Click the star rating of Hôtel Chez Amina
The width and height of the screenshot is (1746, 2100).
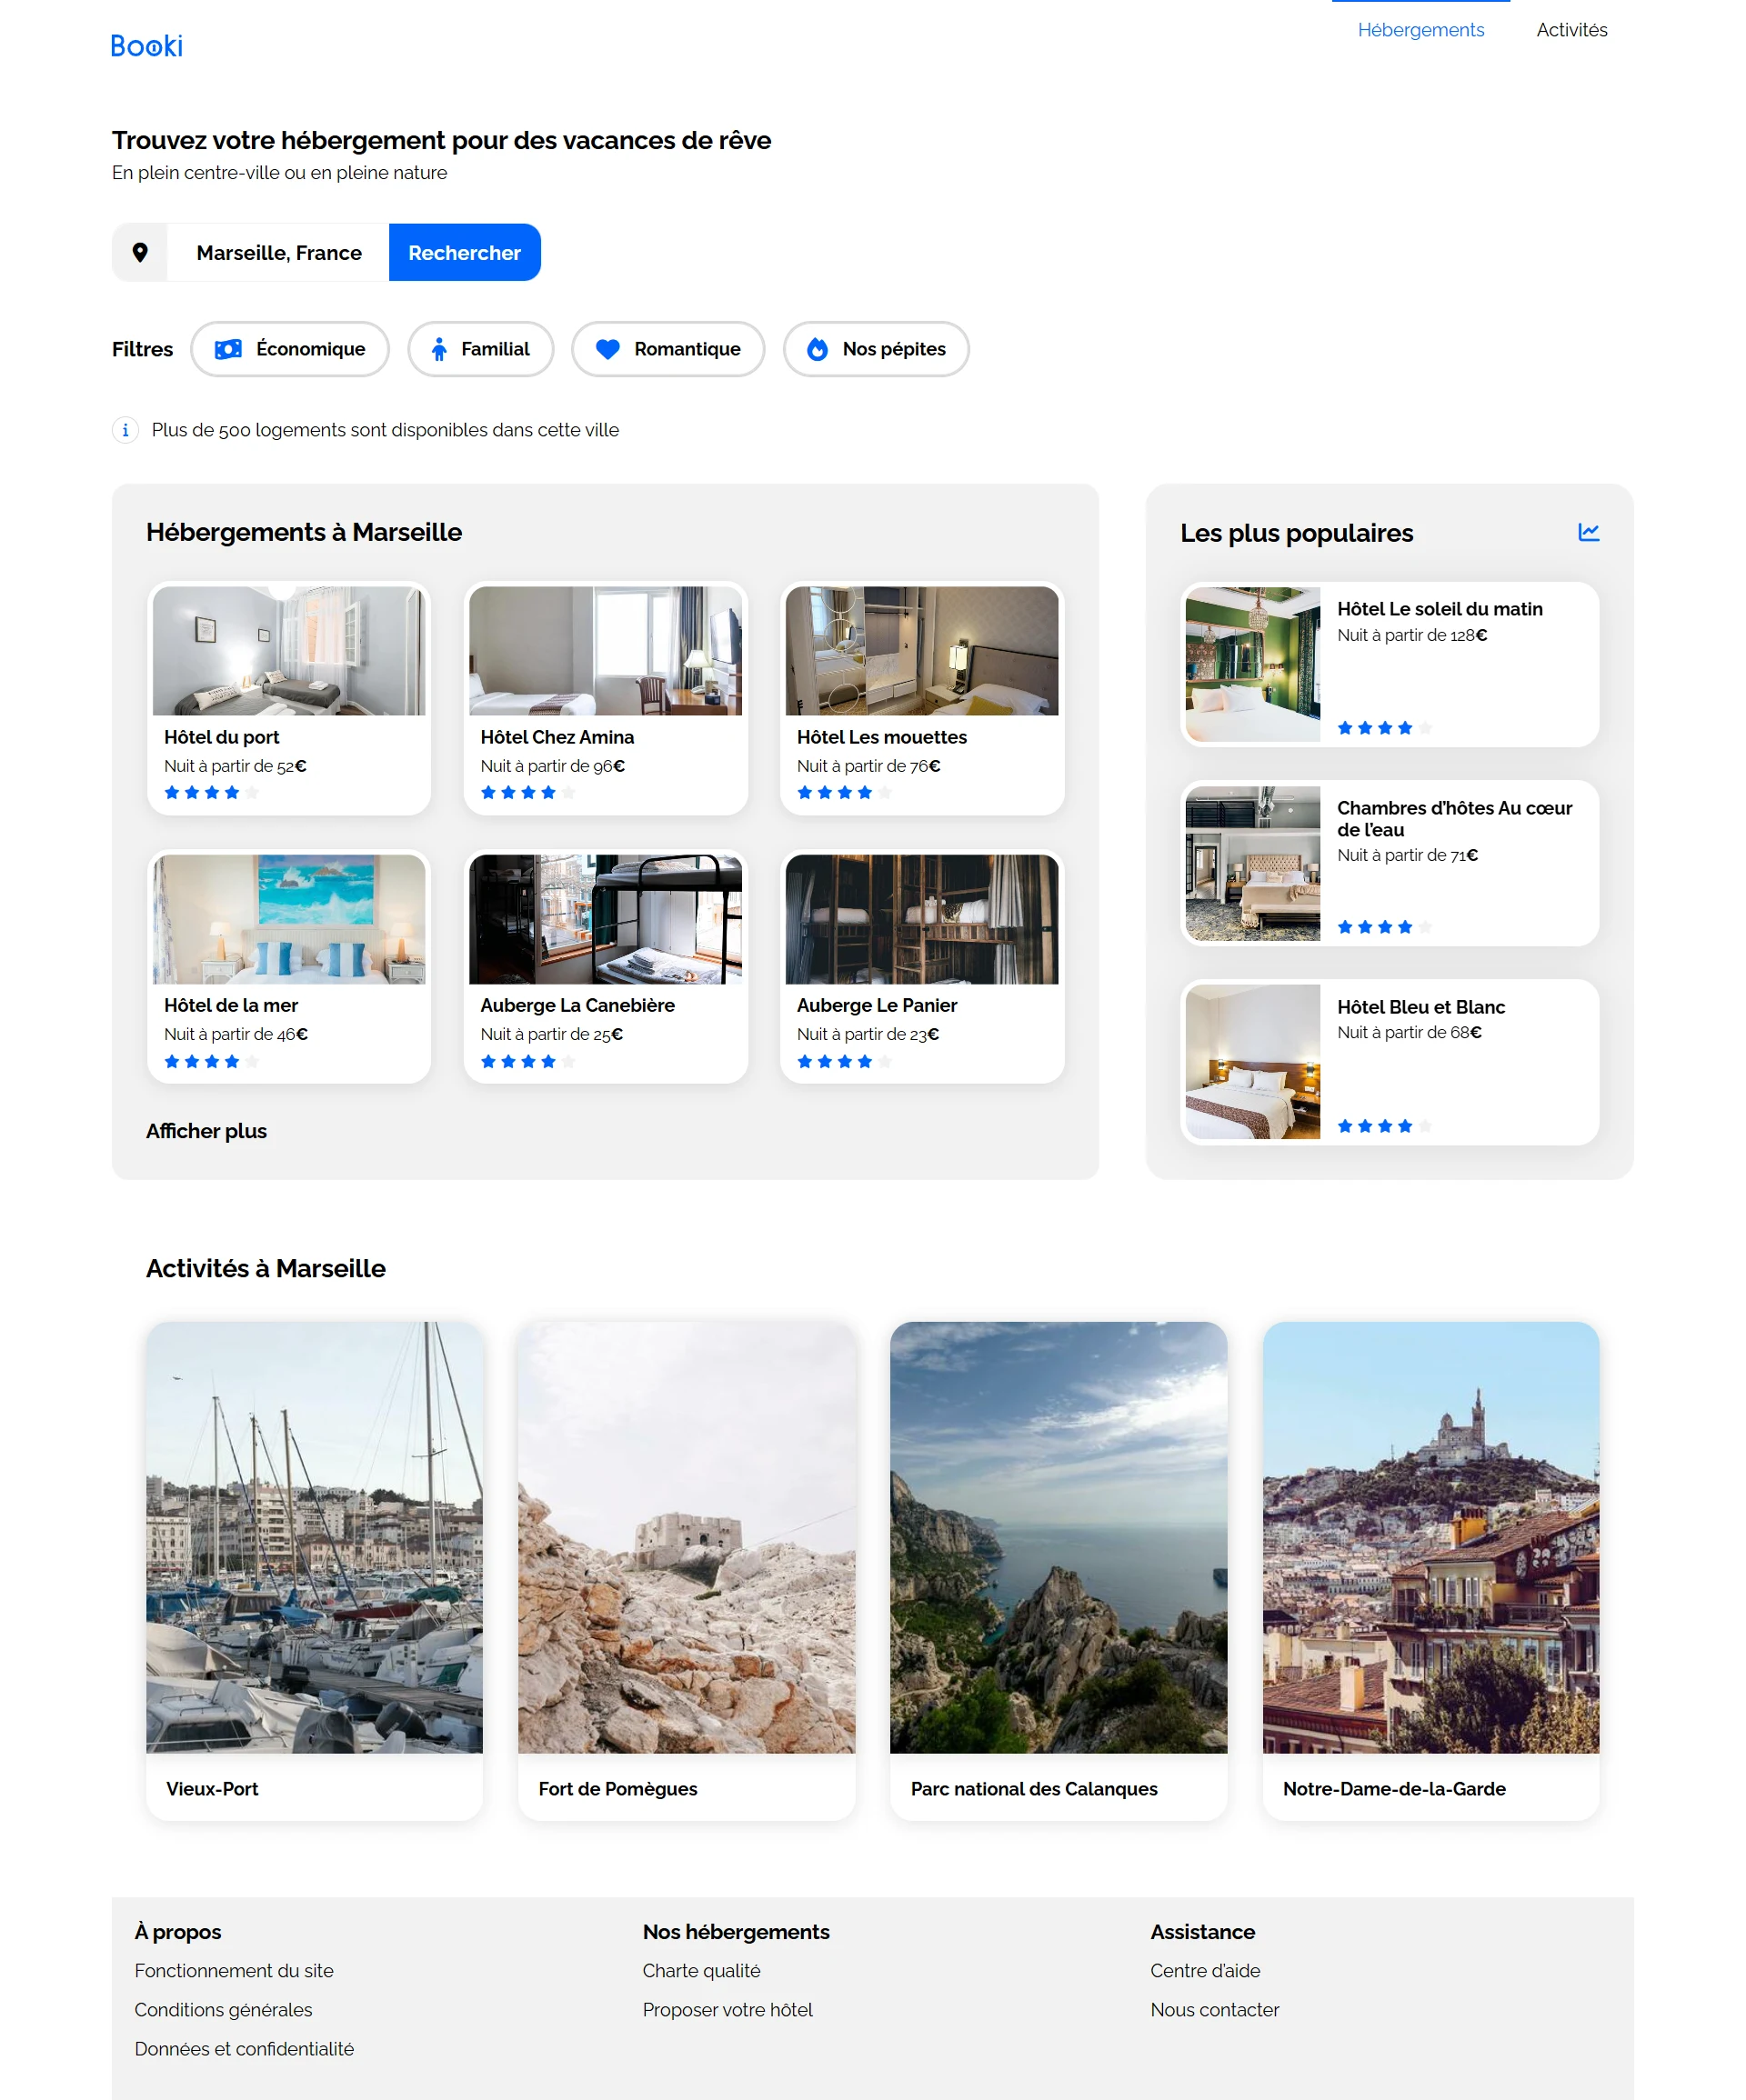tap(527, 793)
